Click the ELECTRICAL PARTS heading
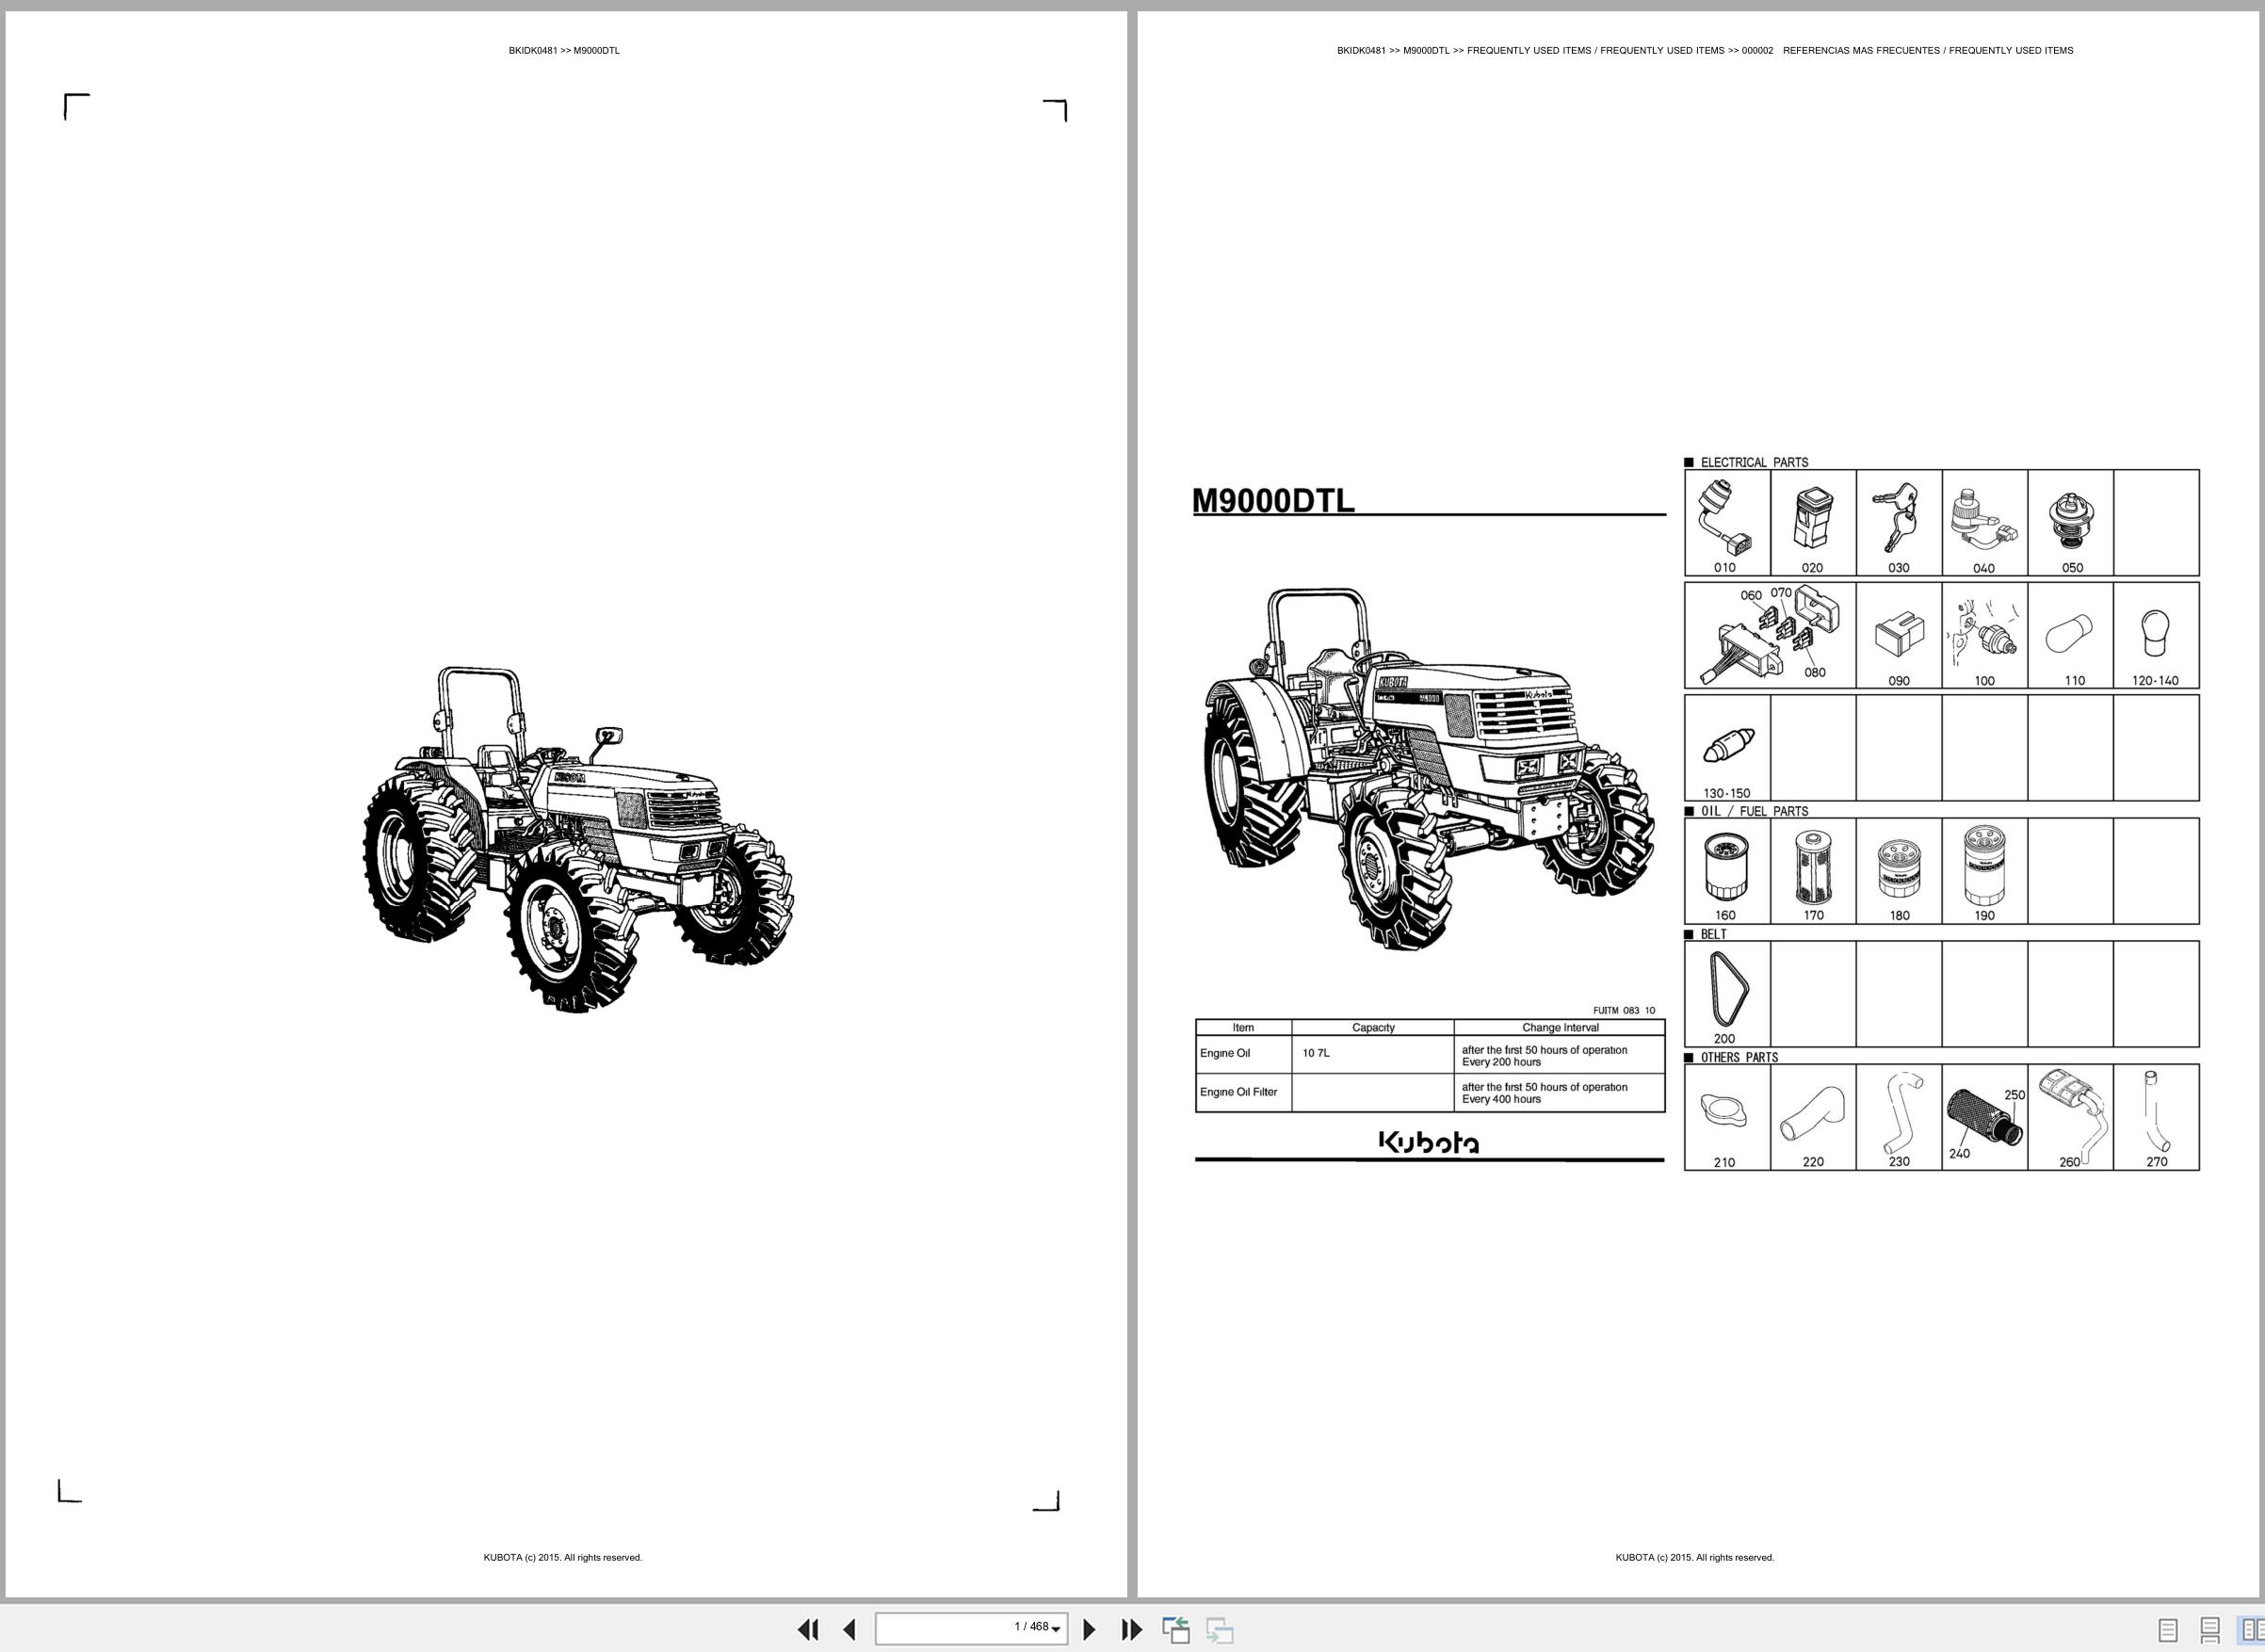 [x=1754, y=462]
